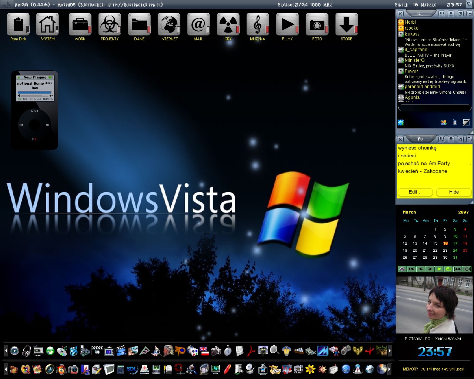Screen dimensions: 474x379
Task: Launch the film clapperboard icon in upper dock
Action: point(121,351)
